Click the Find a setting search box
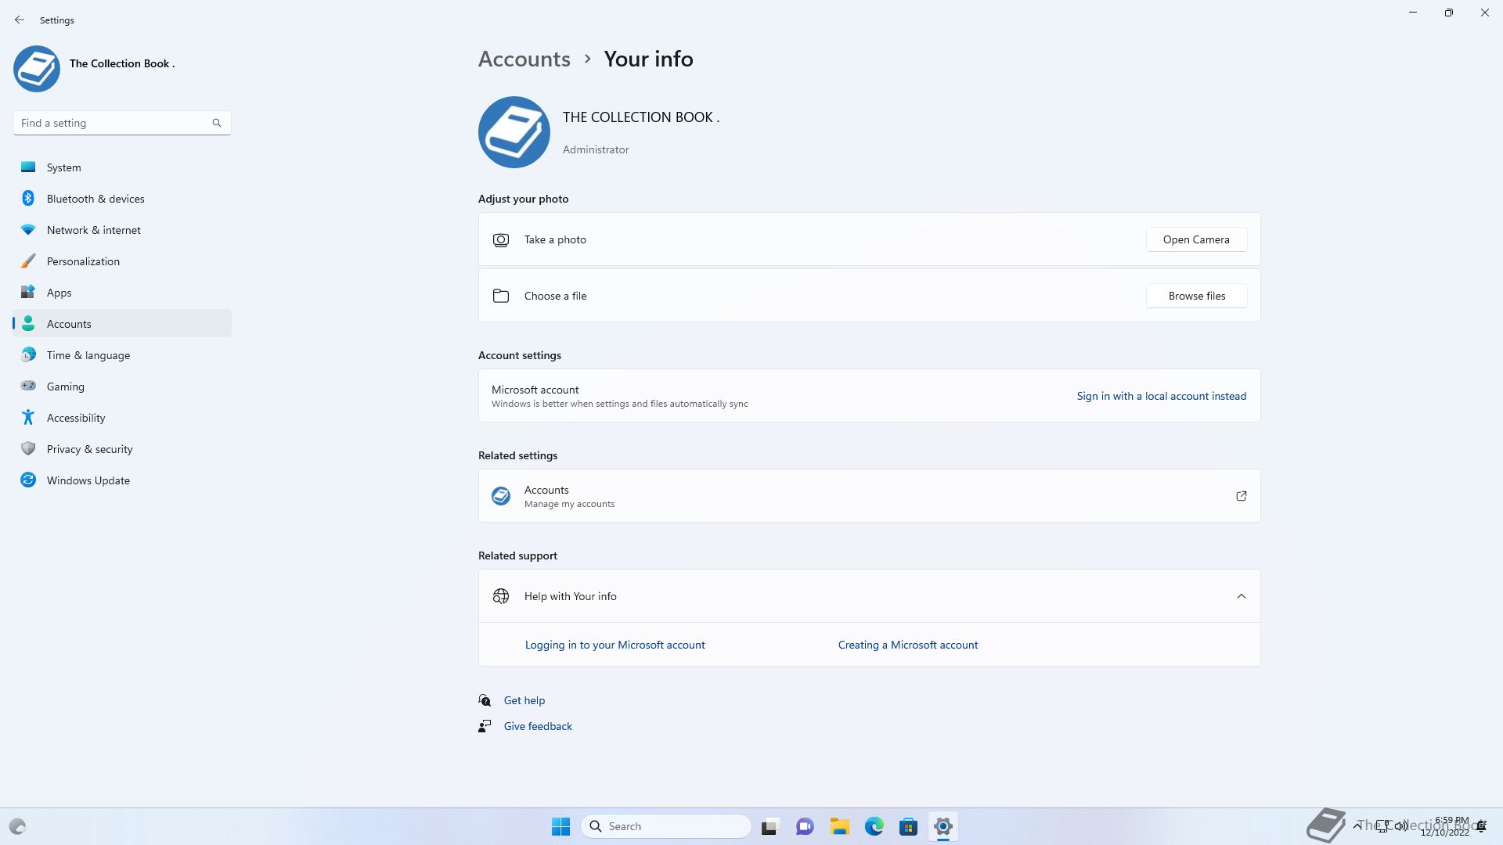 pyautogui.click(x=121, y=123)
